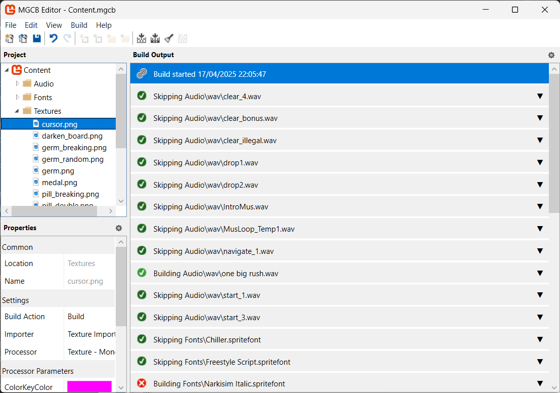Click the red error icon for Narkisim Italic.spritefont
Screen dimensions: 560x393
pyautogui.click(x=142, y=383)
